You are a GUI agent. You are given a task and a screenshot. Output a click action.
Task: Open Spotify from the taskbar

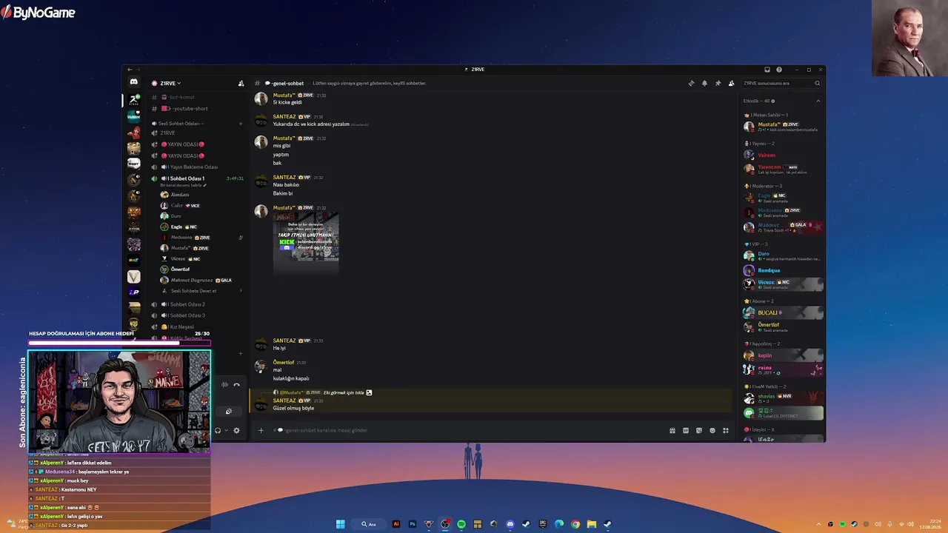[x=461, y=524]
